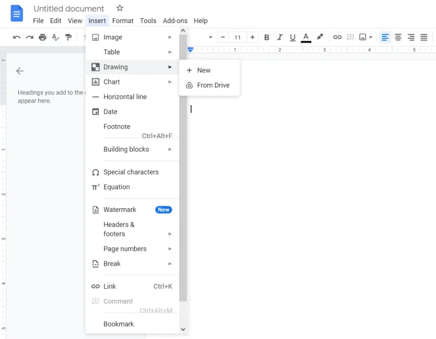
Task: Set Right align
Action: click(411, 37)
